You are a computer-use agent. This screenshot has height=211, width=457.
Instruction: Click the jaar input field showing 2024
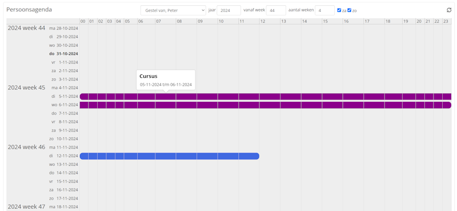pyautogui.click(x=229, y=10)
